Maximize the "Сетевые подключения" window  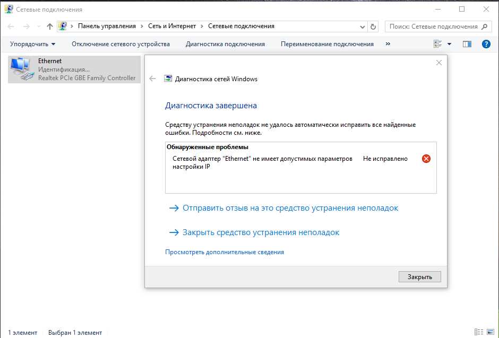462,9
